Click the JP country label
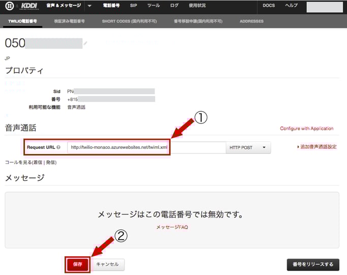Screen dimensions: 347x275 point(7,58)
